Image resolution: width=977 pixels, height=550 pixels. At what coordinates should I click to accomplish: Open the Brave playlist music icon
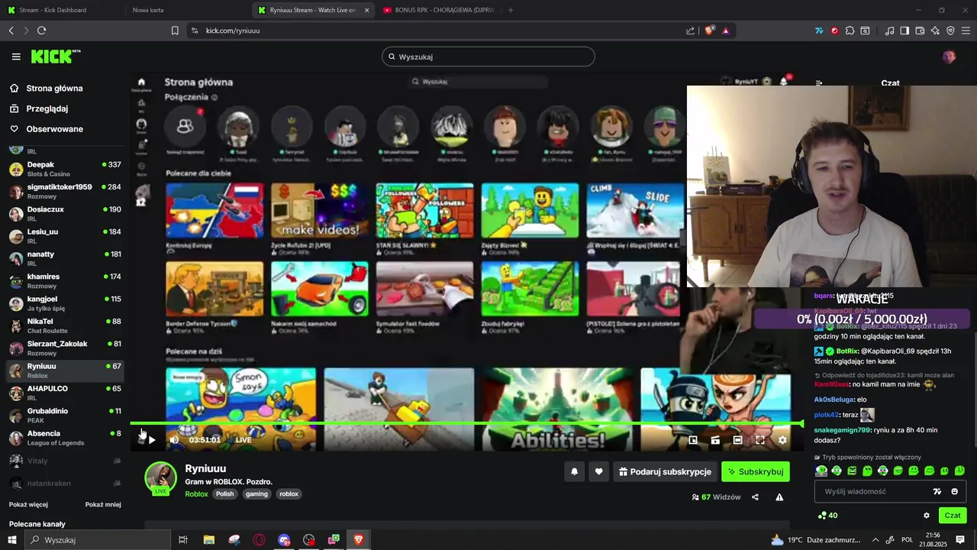point(889,31)
